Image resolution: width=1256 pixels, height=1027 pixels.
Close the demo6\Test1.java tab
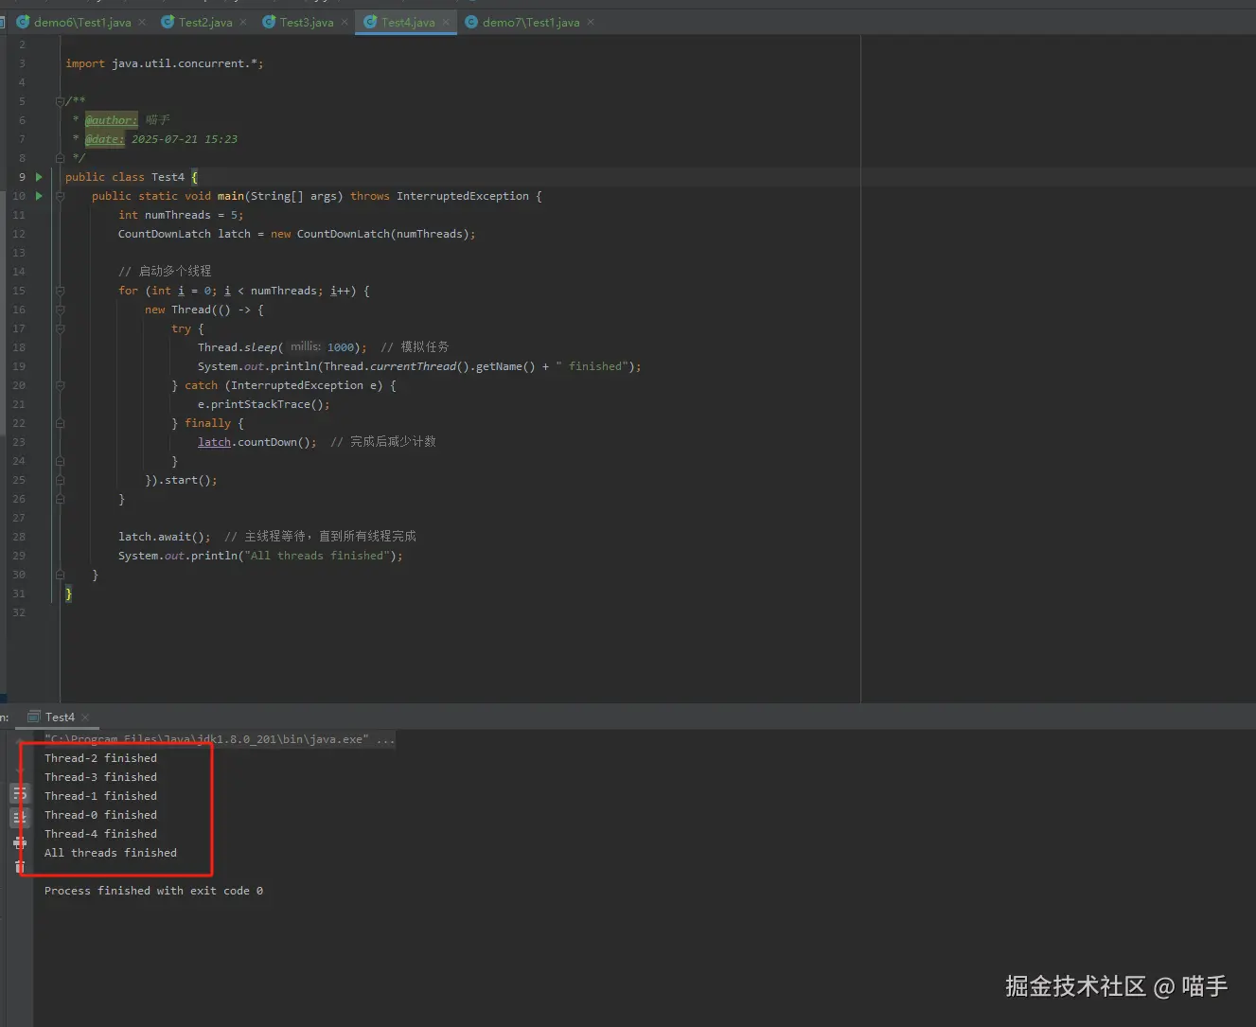click(x=142, y=22)
